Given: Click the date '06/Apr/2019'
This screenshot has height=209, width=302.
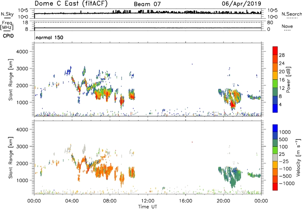Looking at the screenshot, I should click(x=241, y=4).
